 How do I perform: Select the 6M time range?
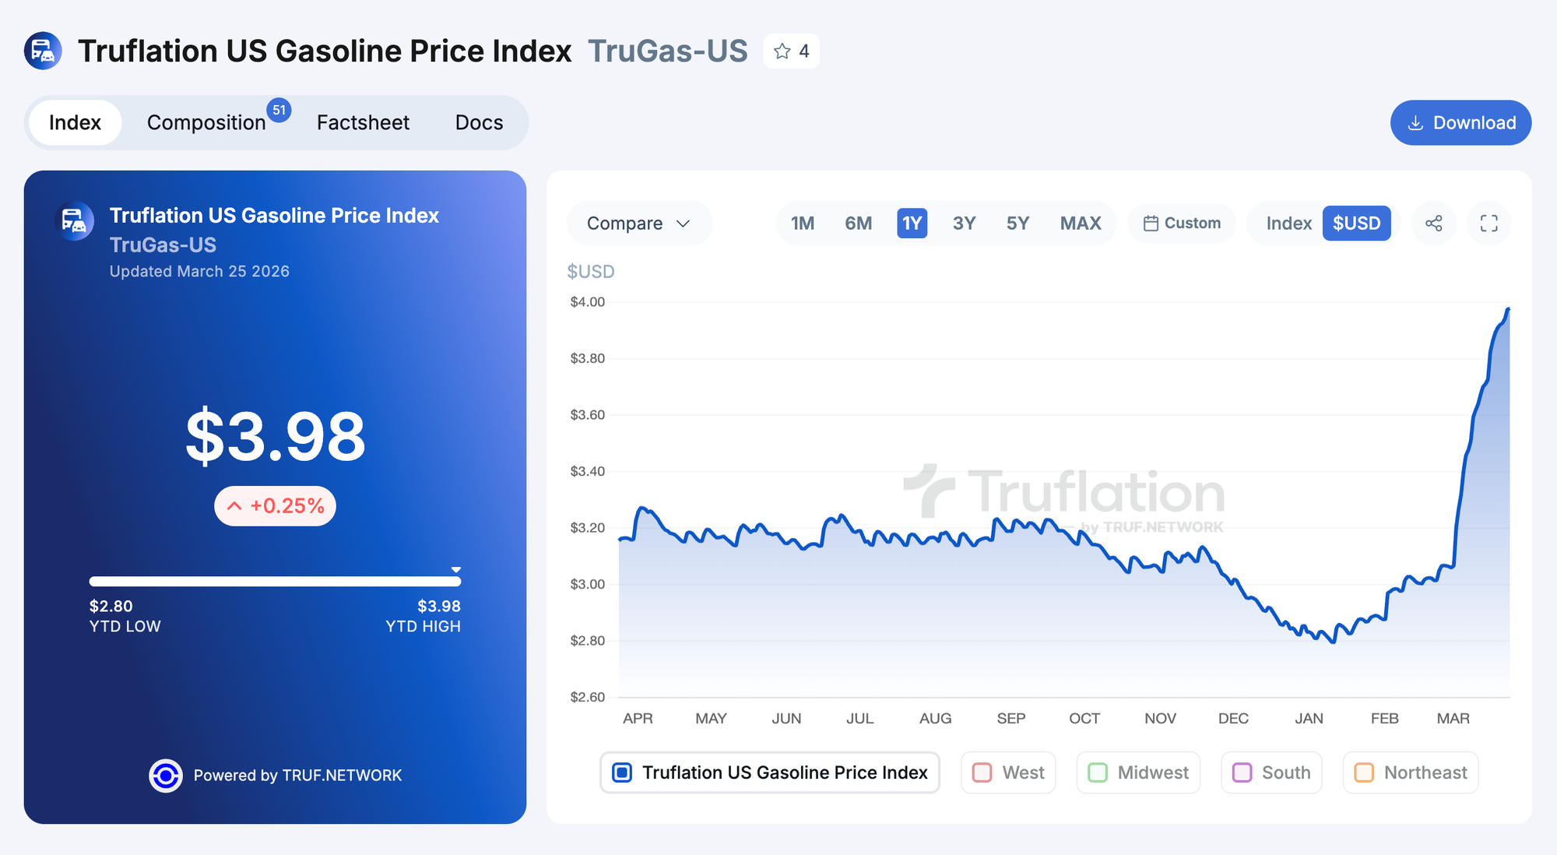point(858,223)
